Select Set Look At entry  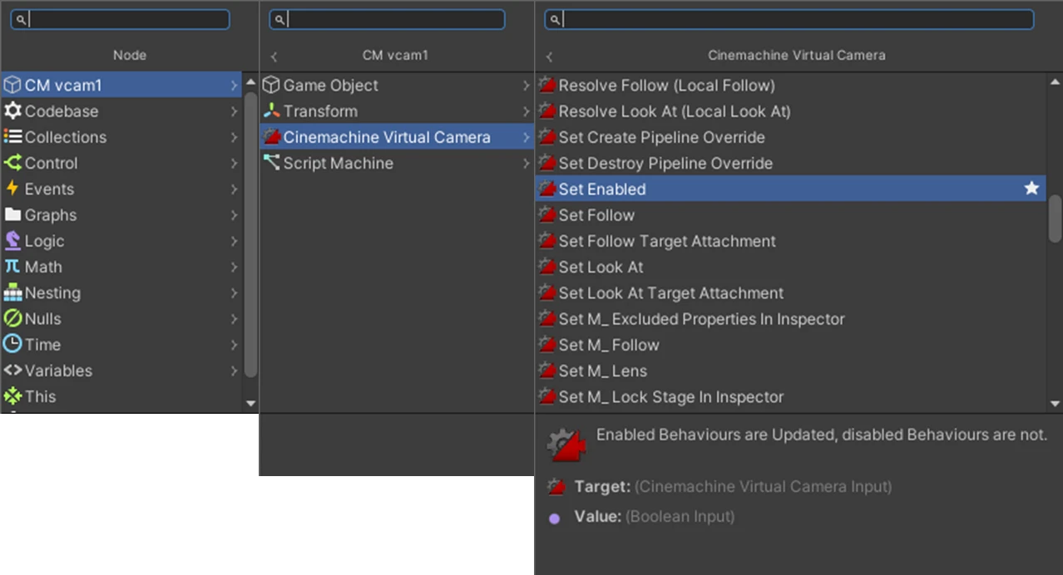[790, 267]
